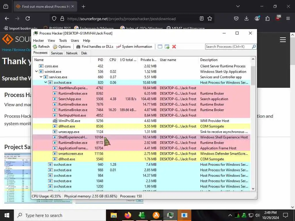Image resolution: width=295 pixels, height=221 pixels.
Task: Sort by Private bytes column header
Action: [148, 60]
